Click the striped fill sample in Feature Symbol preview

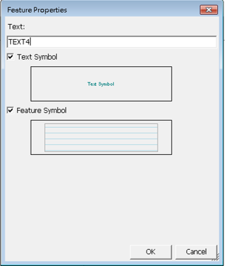101,138
